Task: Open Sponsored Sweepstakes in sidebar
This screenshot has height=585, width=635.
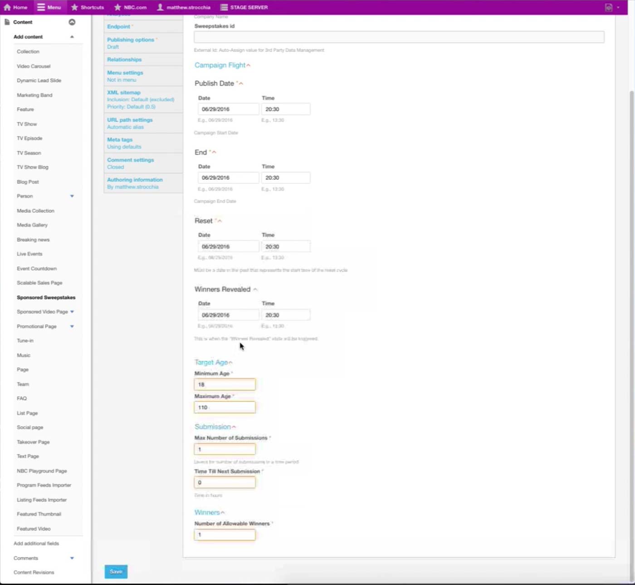Action: [x=46, y=298]
